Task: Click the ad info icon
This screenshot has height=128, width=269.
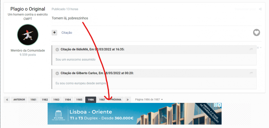Action: 216,105
